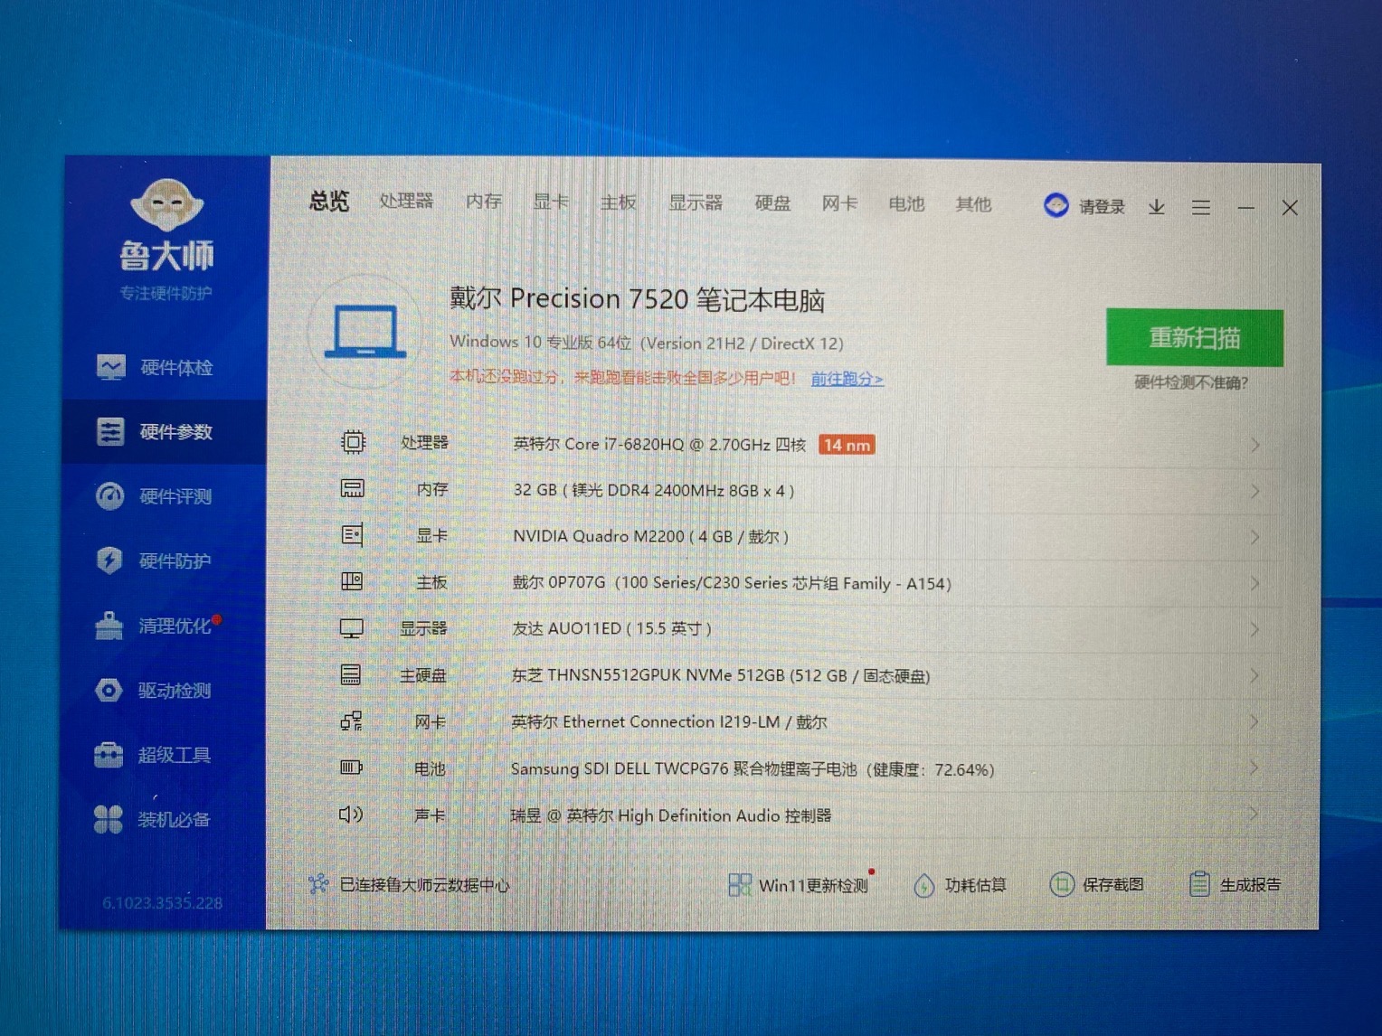Switch to the 硬盘 tab
The width and height of the screenshot is (1382, 1036).
pyautogui.click(x=772, y=203)
